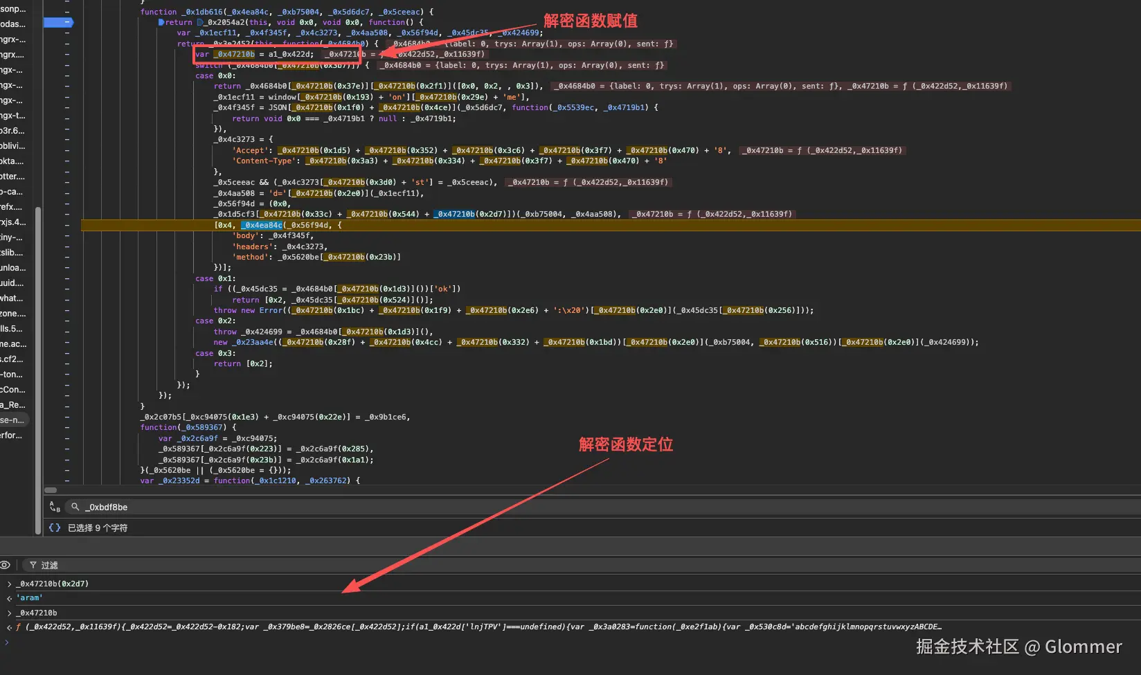The height and width of the screenshot is (675, 1141).
Task: Select the highlighted 'se-n...' file in sidebar
Action: pos(12,420)
